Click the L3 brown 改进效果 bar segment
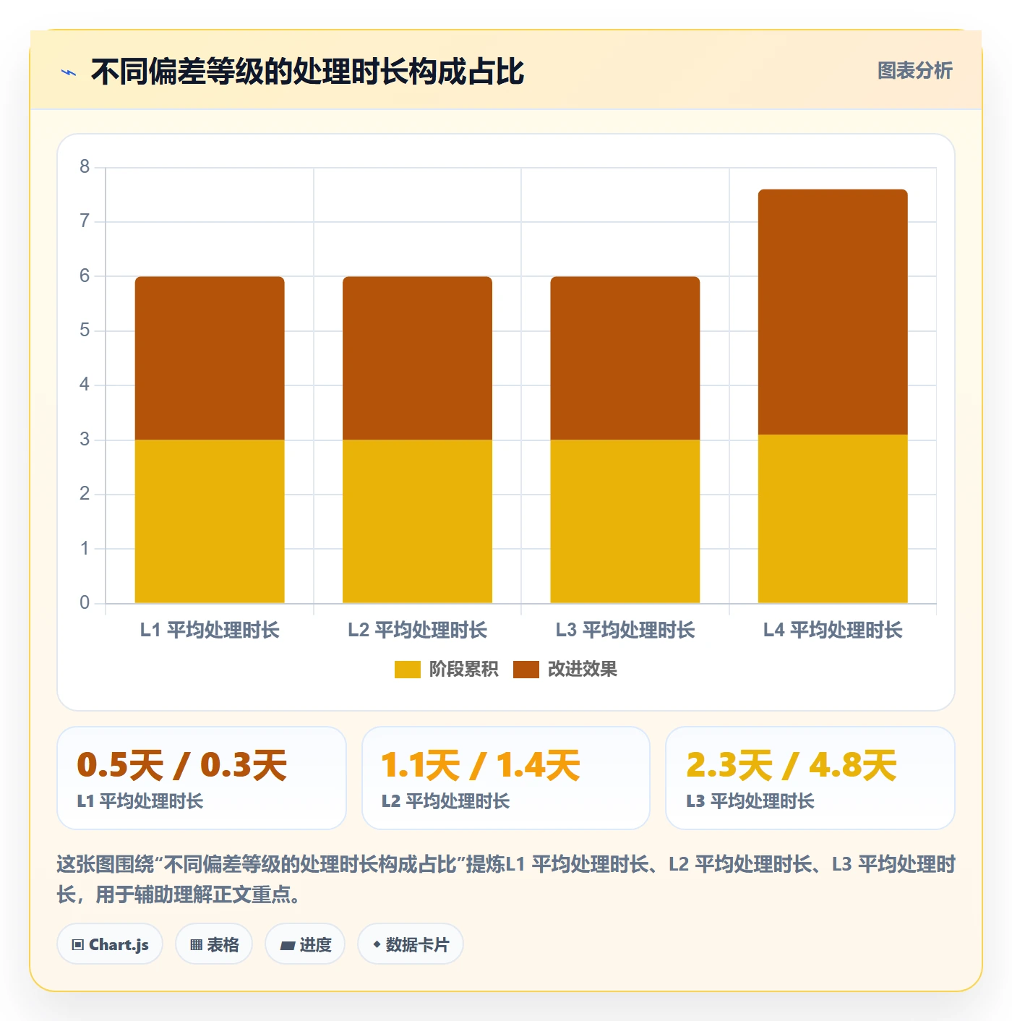 point(625,358)
